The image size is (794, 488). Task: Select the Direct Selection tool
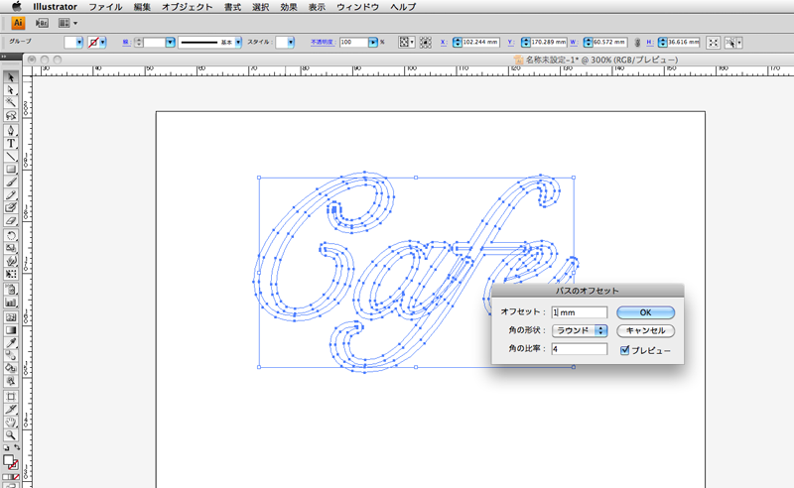[11, 90]
